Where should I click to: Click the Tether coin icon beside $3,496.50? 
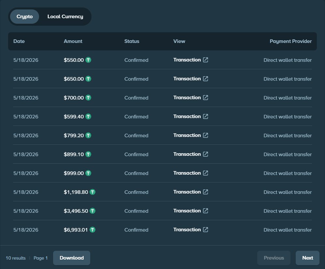point(92,211)
